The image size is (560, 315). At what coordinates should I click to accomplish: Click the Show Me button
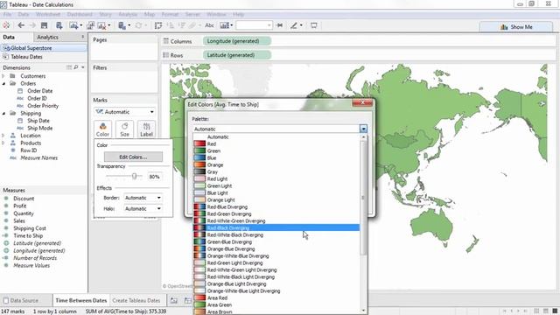516,27
